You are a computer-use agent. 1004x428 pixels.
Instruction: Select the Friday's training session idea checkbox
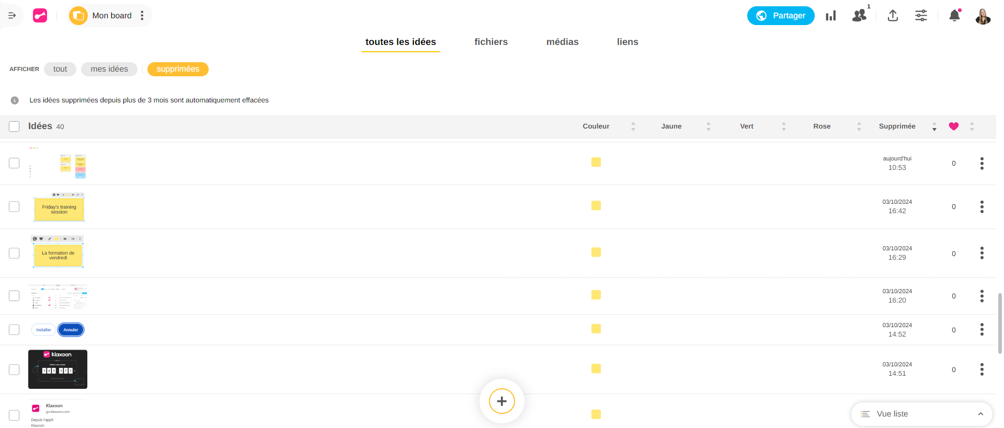[x=14, y=207]
